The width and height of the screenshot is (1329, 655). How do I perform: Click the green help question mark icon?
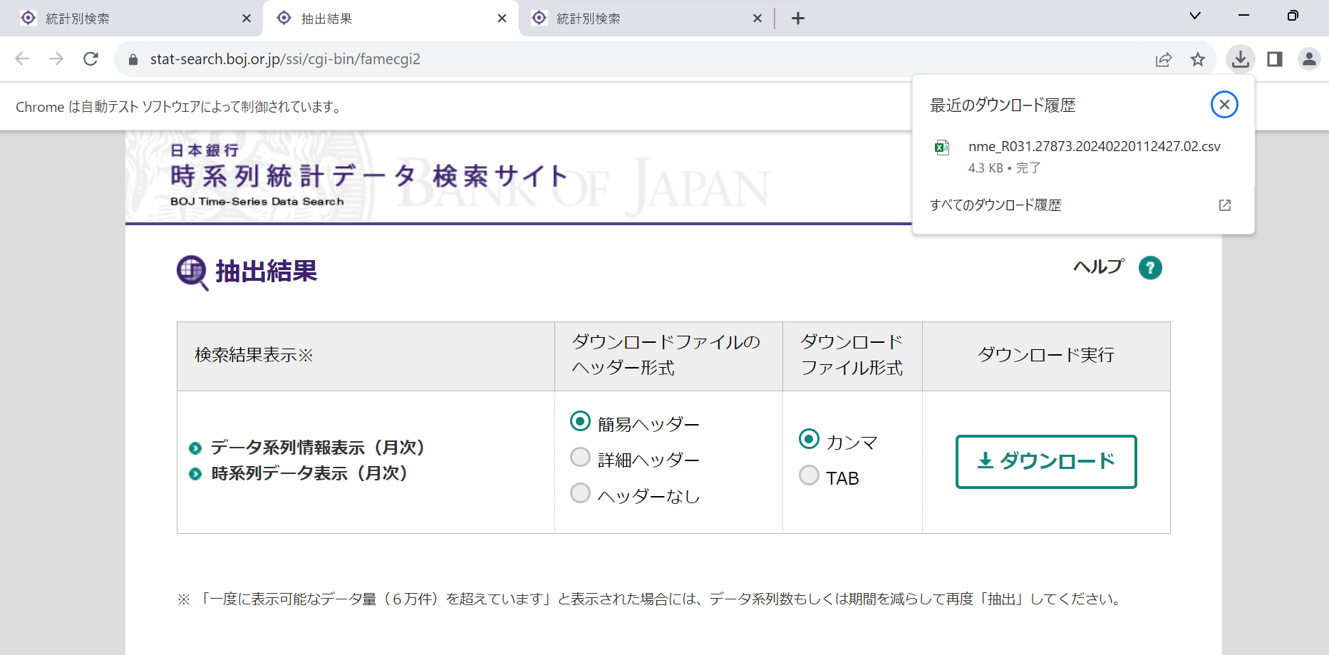coord(1150,268)
